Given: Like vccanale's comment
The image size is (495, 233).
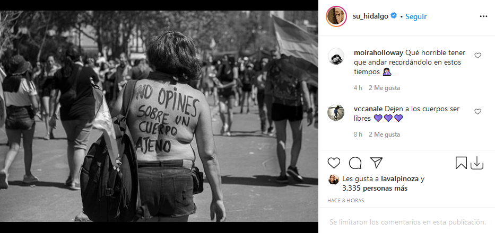Looking at the screenshot, I should tap(477, 112).
